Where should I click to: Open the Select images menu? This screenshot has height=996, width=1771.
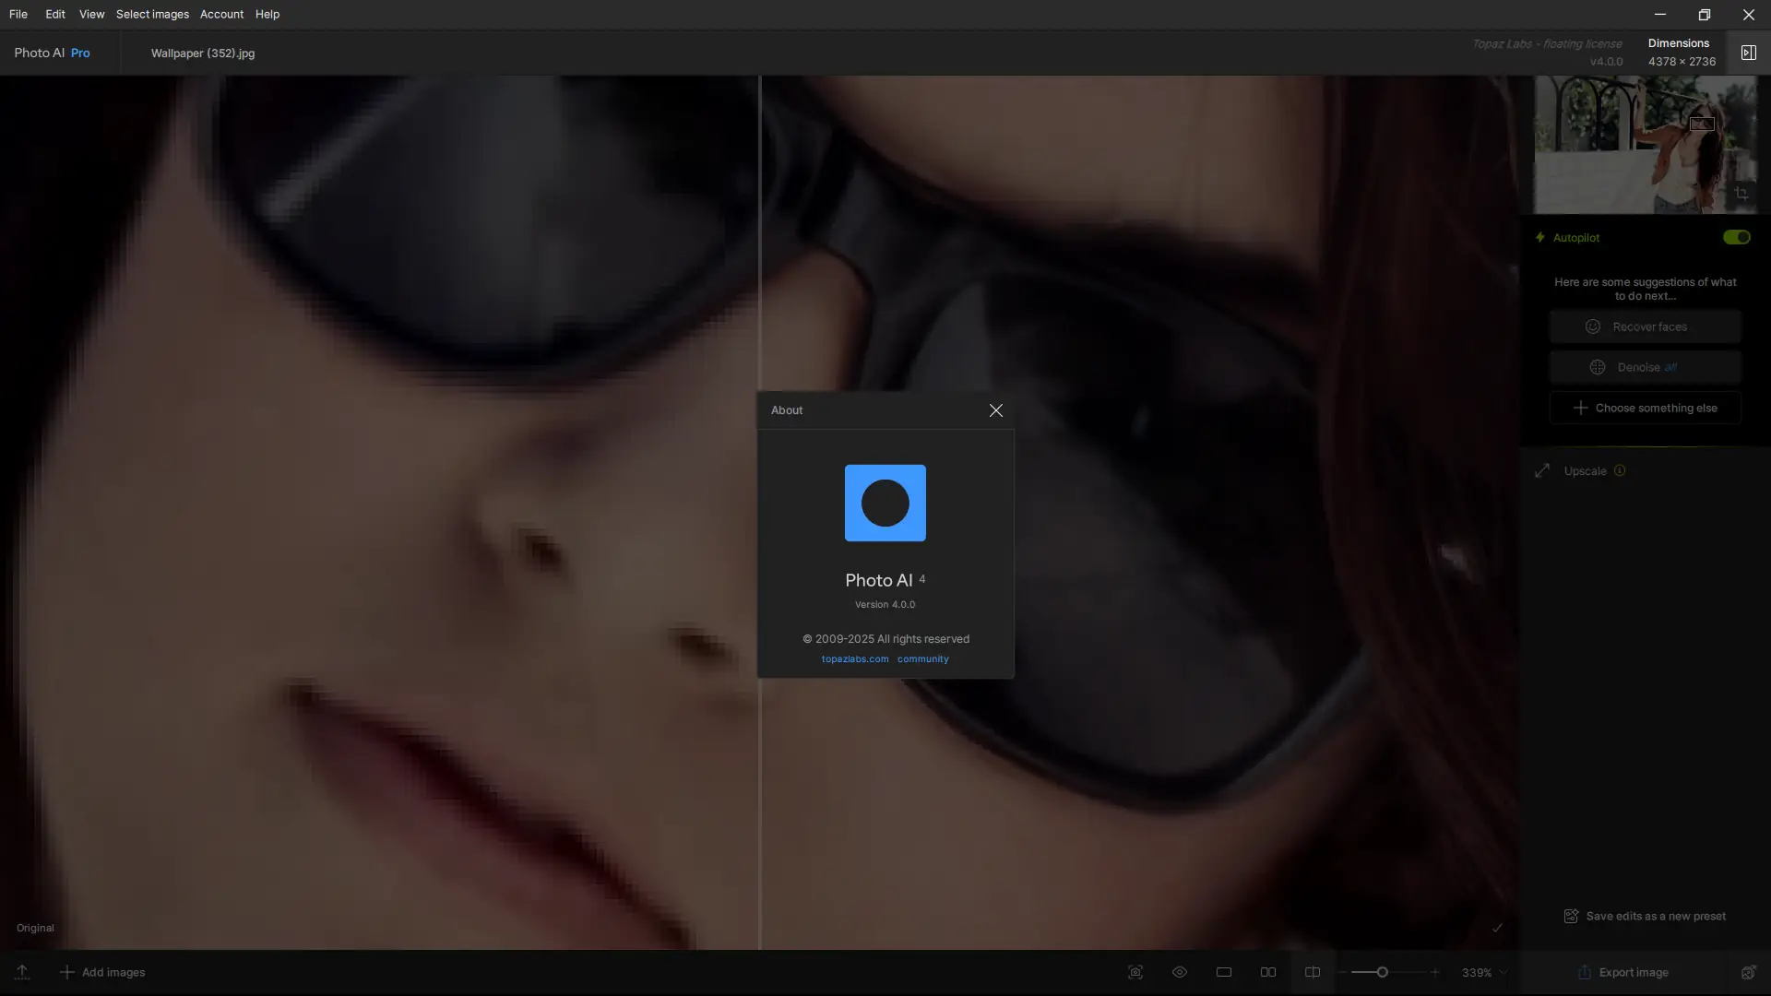(x=152, y=14)
